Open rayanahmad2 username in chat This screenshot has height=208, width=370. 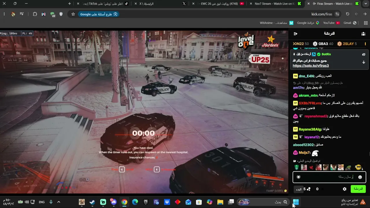tap(316, 116)
